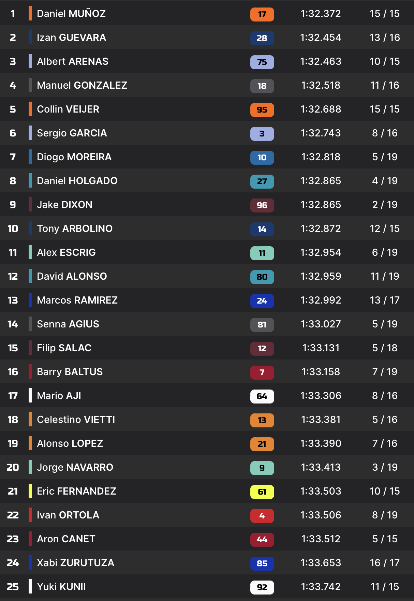Image resolution: width=414 pixels, height=601 pixels.
Task: Select the white number 64 badge
Action: coord(262,396)
